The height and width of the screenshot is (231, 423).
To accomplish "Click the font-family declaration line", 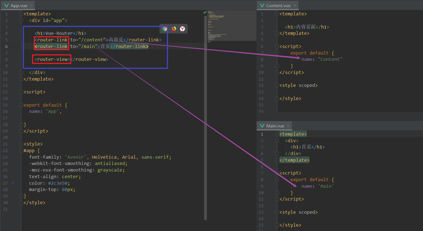I will (100, 157).
